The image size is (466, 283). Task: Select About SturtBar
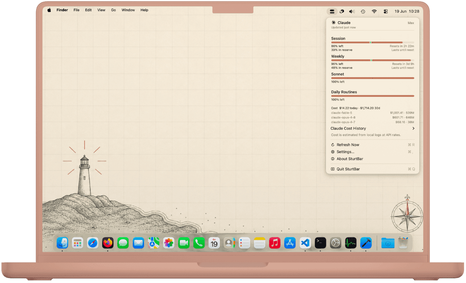372,159
